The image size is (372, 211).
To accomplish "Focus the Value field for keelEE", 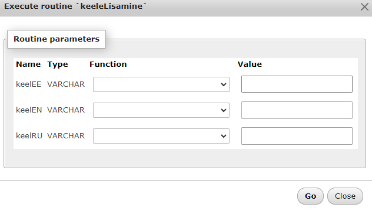I will click(297, 84).
